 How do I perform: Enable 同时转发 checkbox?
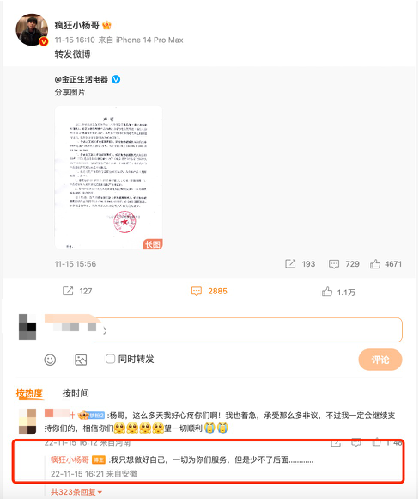tap(110, 359)
